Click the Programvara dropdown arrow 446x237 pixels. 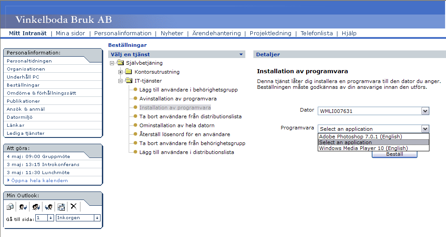(x=425, y=129)
